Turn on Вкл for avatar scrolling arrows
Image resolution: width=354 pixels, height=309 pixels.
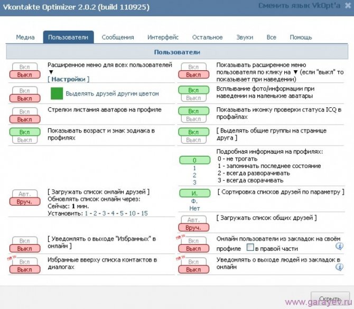click(25, 111)
